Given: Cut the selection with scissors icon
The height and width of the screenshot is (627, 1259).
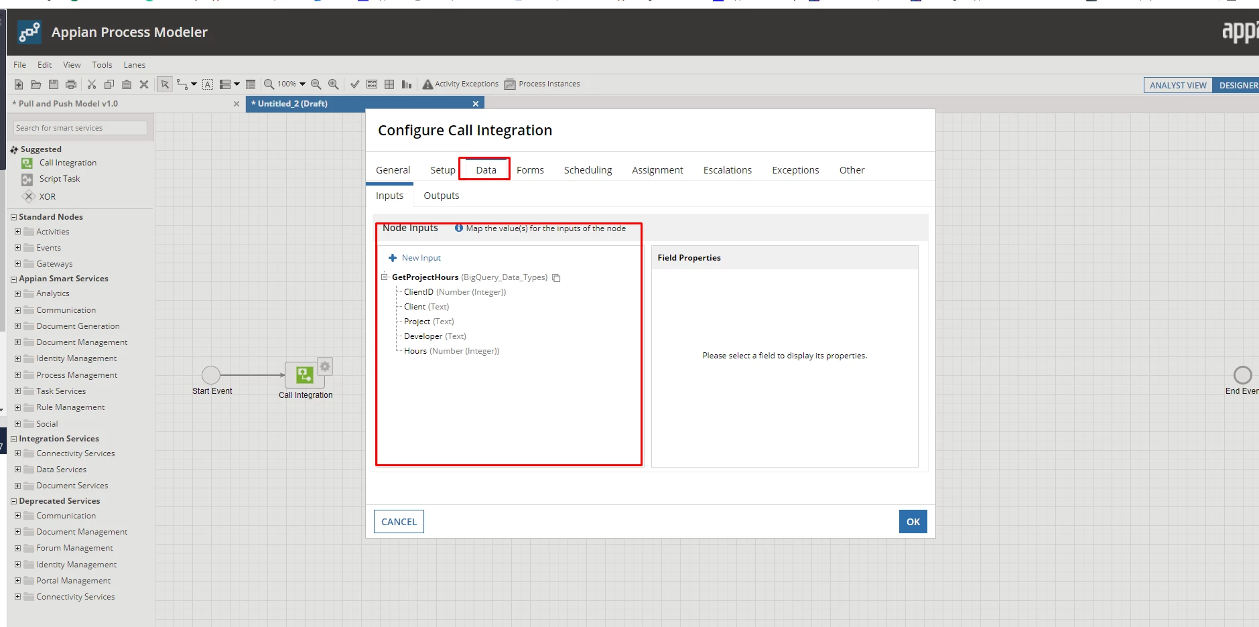Looking at the screenshot, I should (92, 84).
